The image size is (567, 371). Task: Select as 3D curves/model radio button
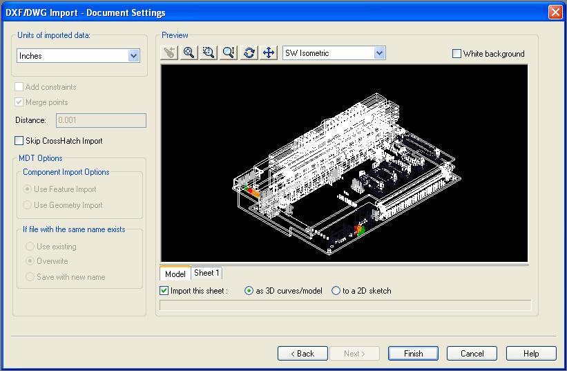[x=249, y=290]
